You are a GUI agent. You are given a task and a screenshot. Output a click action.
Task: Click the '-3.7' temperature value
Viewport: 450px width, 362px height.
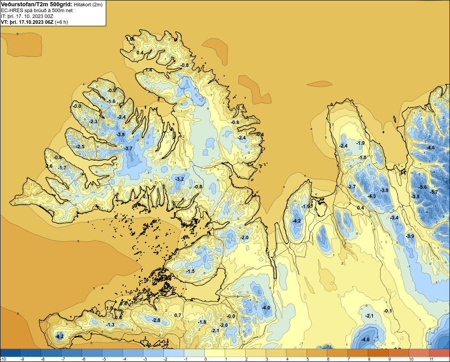coord(128,148)
